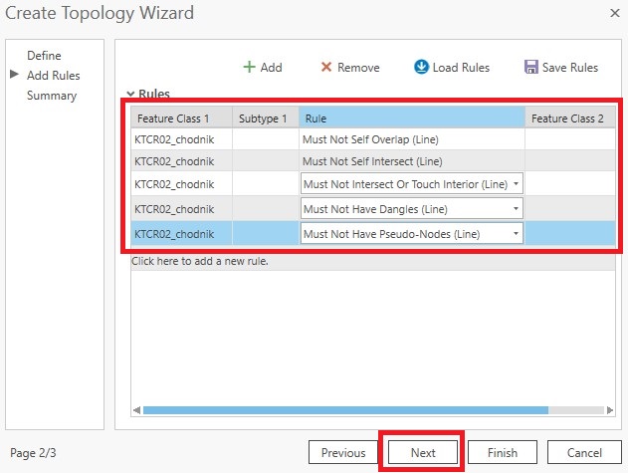Viewport: 628px width, 473px height.
Task: Click the red X Remove icon
Action: (325, 68)
